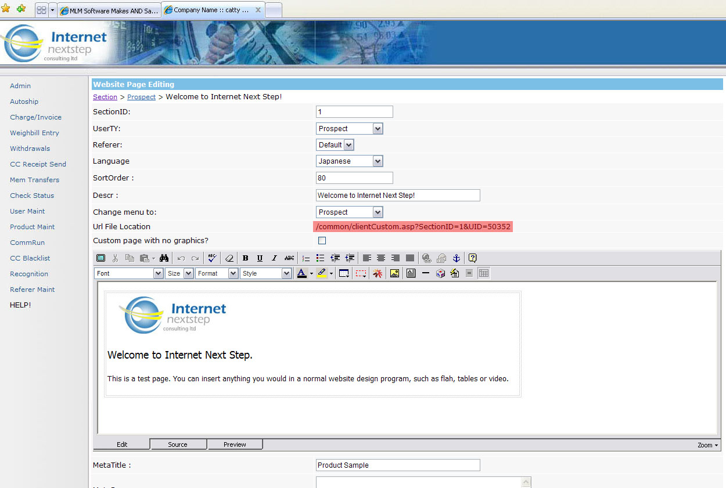Click the yellow highlight color button
The height and width of the screenshot is (488, 726).
click(321, 273)
